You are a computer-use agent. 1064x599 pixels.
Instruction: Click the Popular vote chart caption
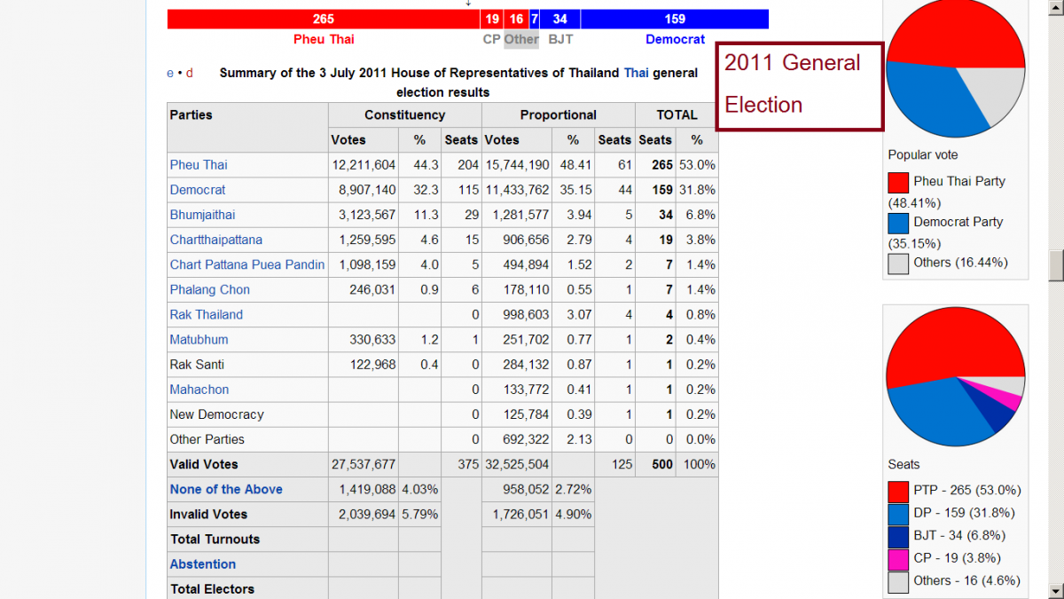pyautogui.click(x=923, y=155)
